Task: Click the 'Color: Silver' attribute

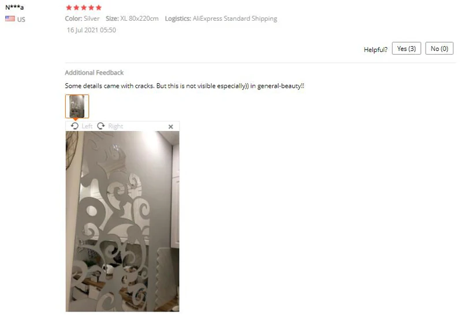Action: coord(82,18)
